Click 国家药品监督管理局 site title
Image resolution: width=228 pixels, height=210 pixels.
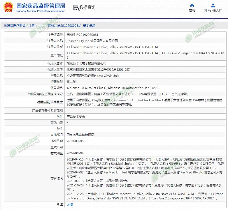pyautogui.click(x=40, y=6)
